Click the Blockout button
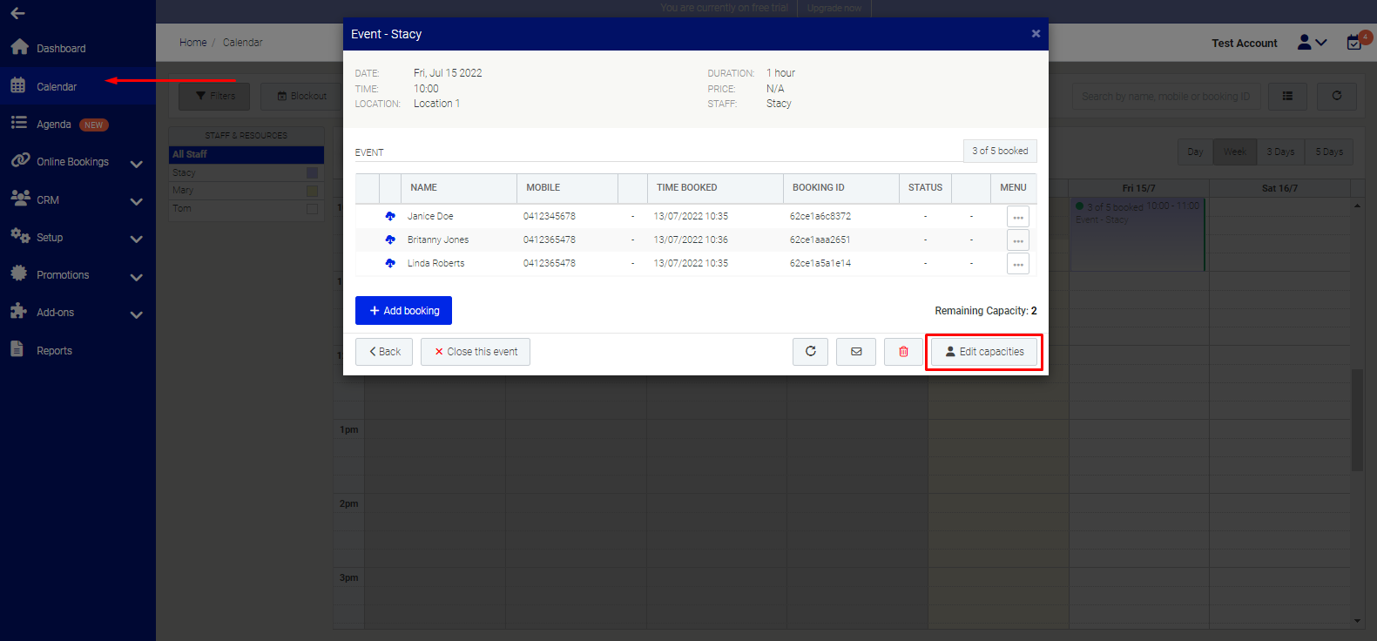The height and width of the screenshot is (641, 1377). coord(301,96)
